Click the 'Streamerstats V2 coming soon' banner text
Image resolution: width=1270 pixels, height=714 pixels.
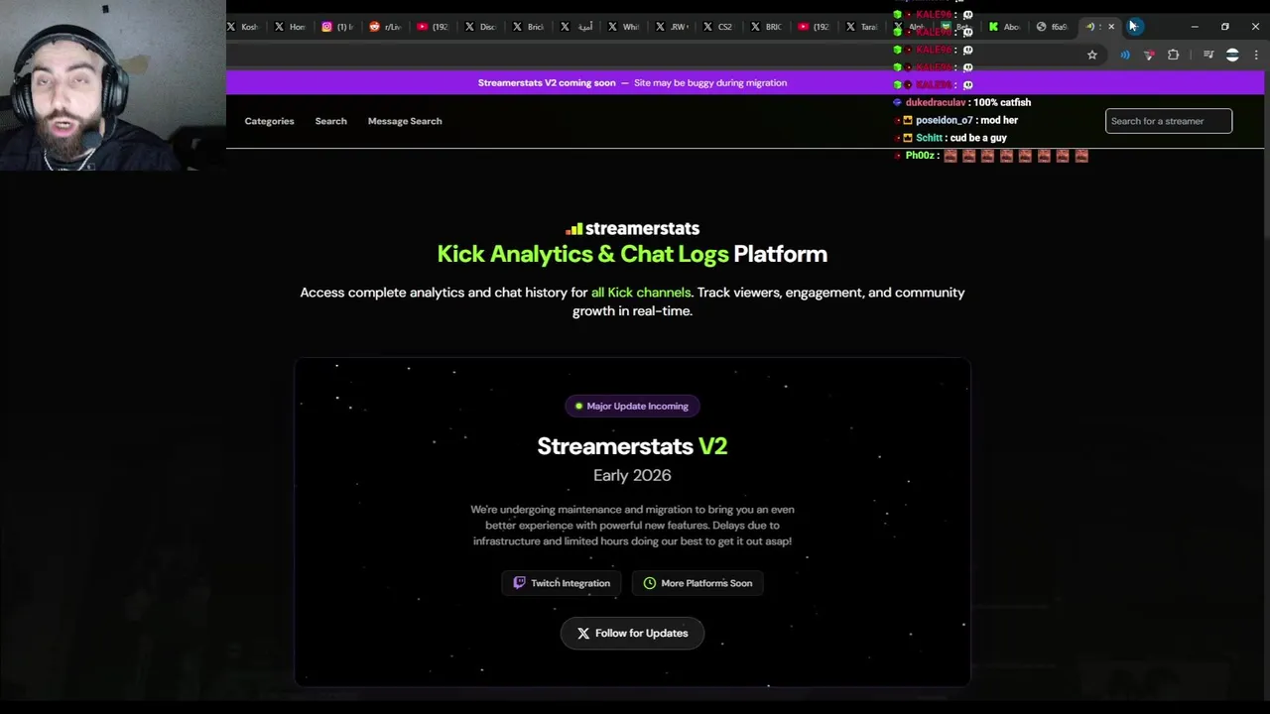[x=547, y=83]
